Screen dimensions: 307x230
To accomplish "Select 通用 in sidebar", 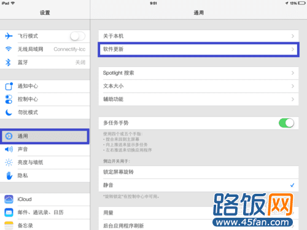I will point(45,136).
